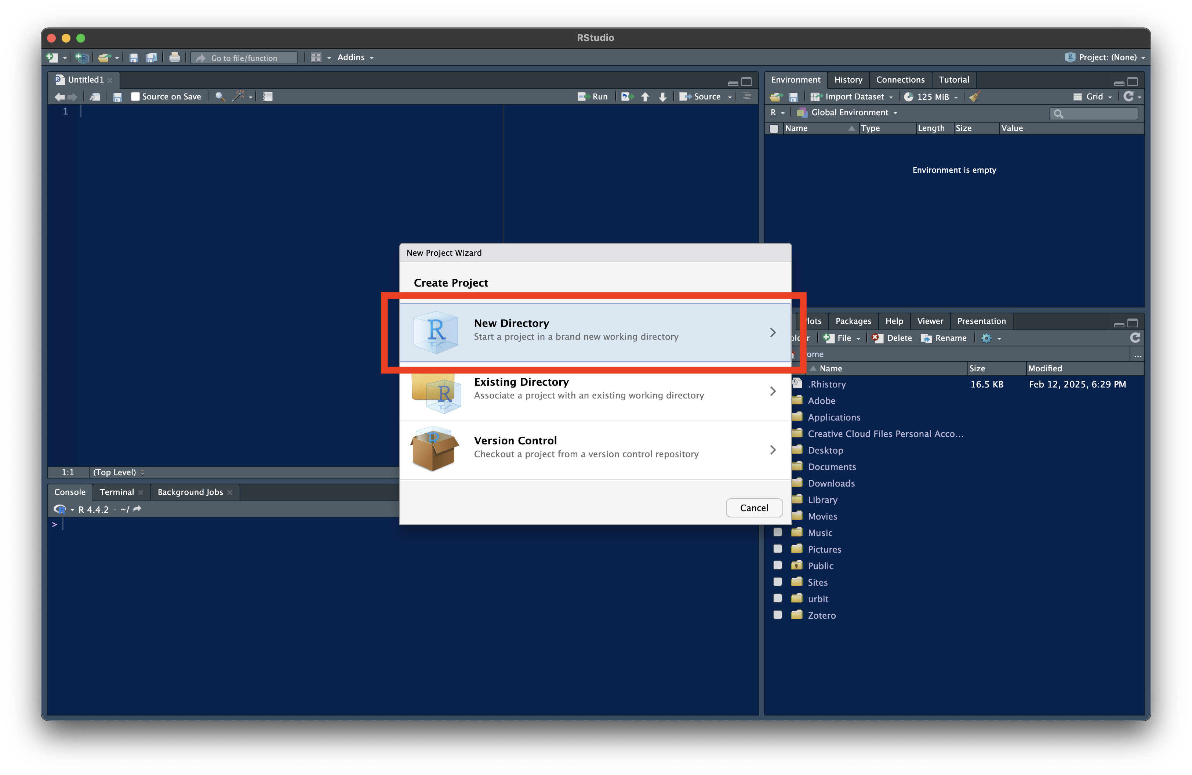This screenshot has height=775, width=1192.
Task: Switch to the Background Jobs tab
Action: pos(190,492)
